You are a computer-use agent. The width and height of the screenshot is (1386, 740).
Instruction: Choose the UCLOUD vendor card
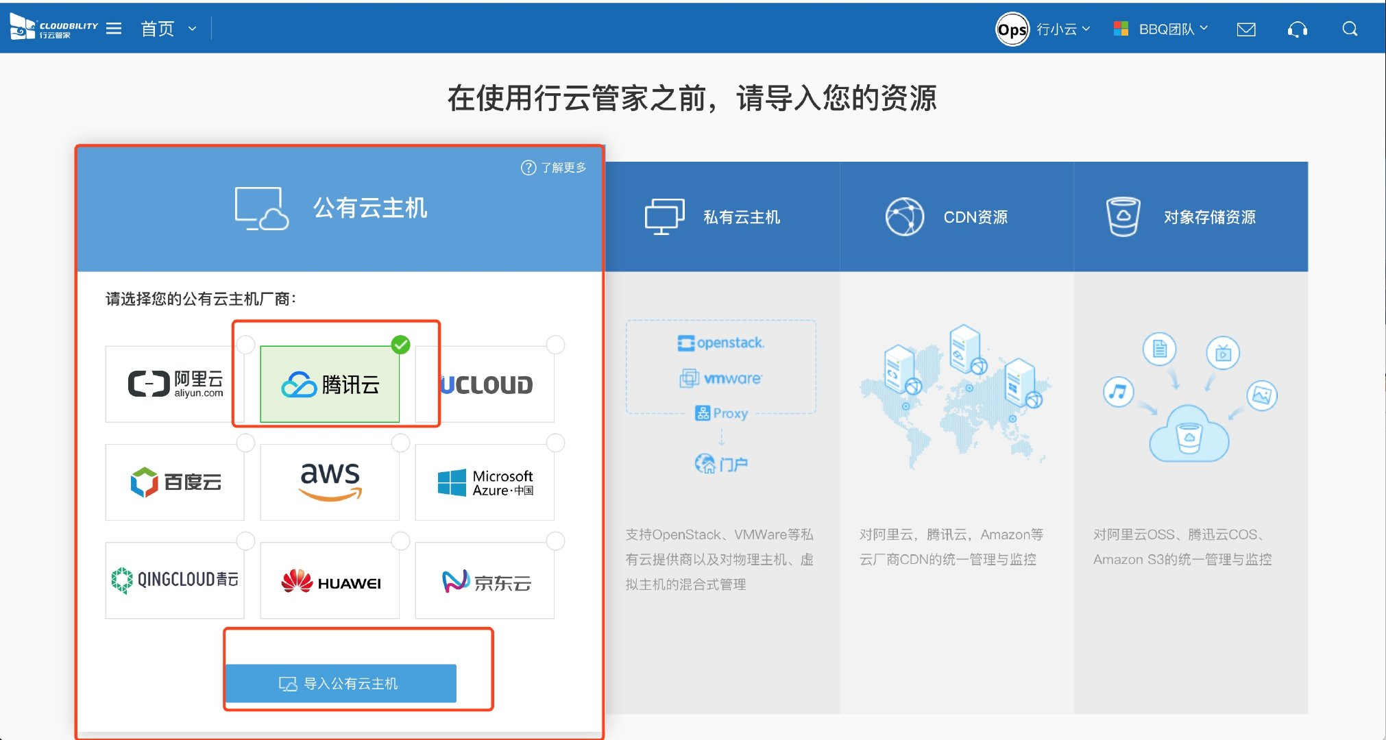point(485,384)
